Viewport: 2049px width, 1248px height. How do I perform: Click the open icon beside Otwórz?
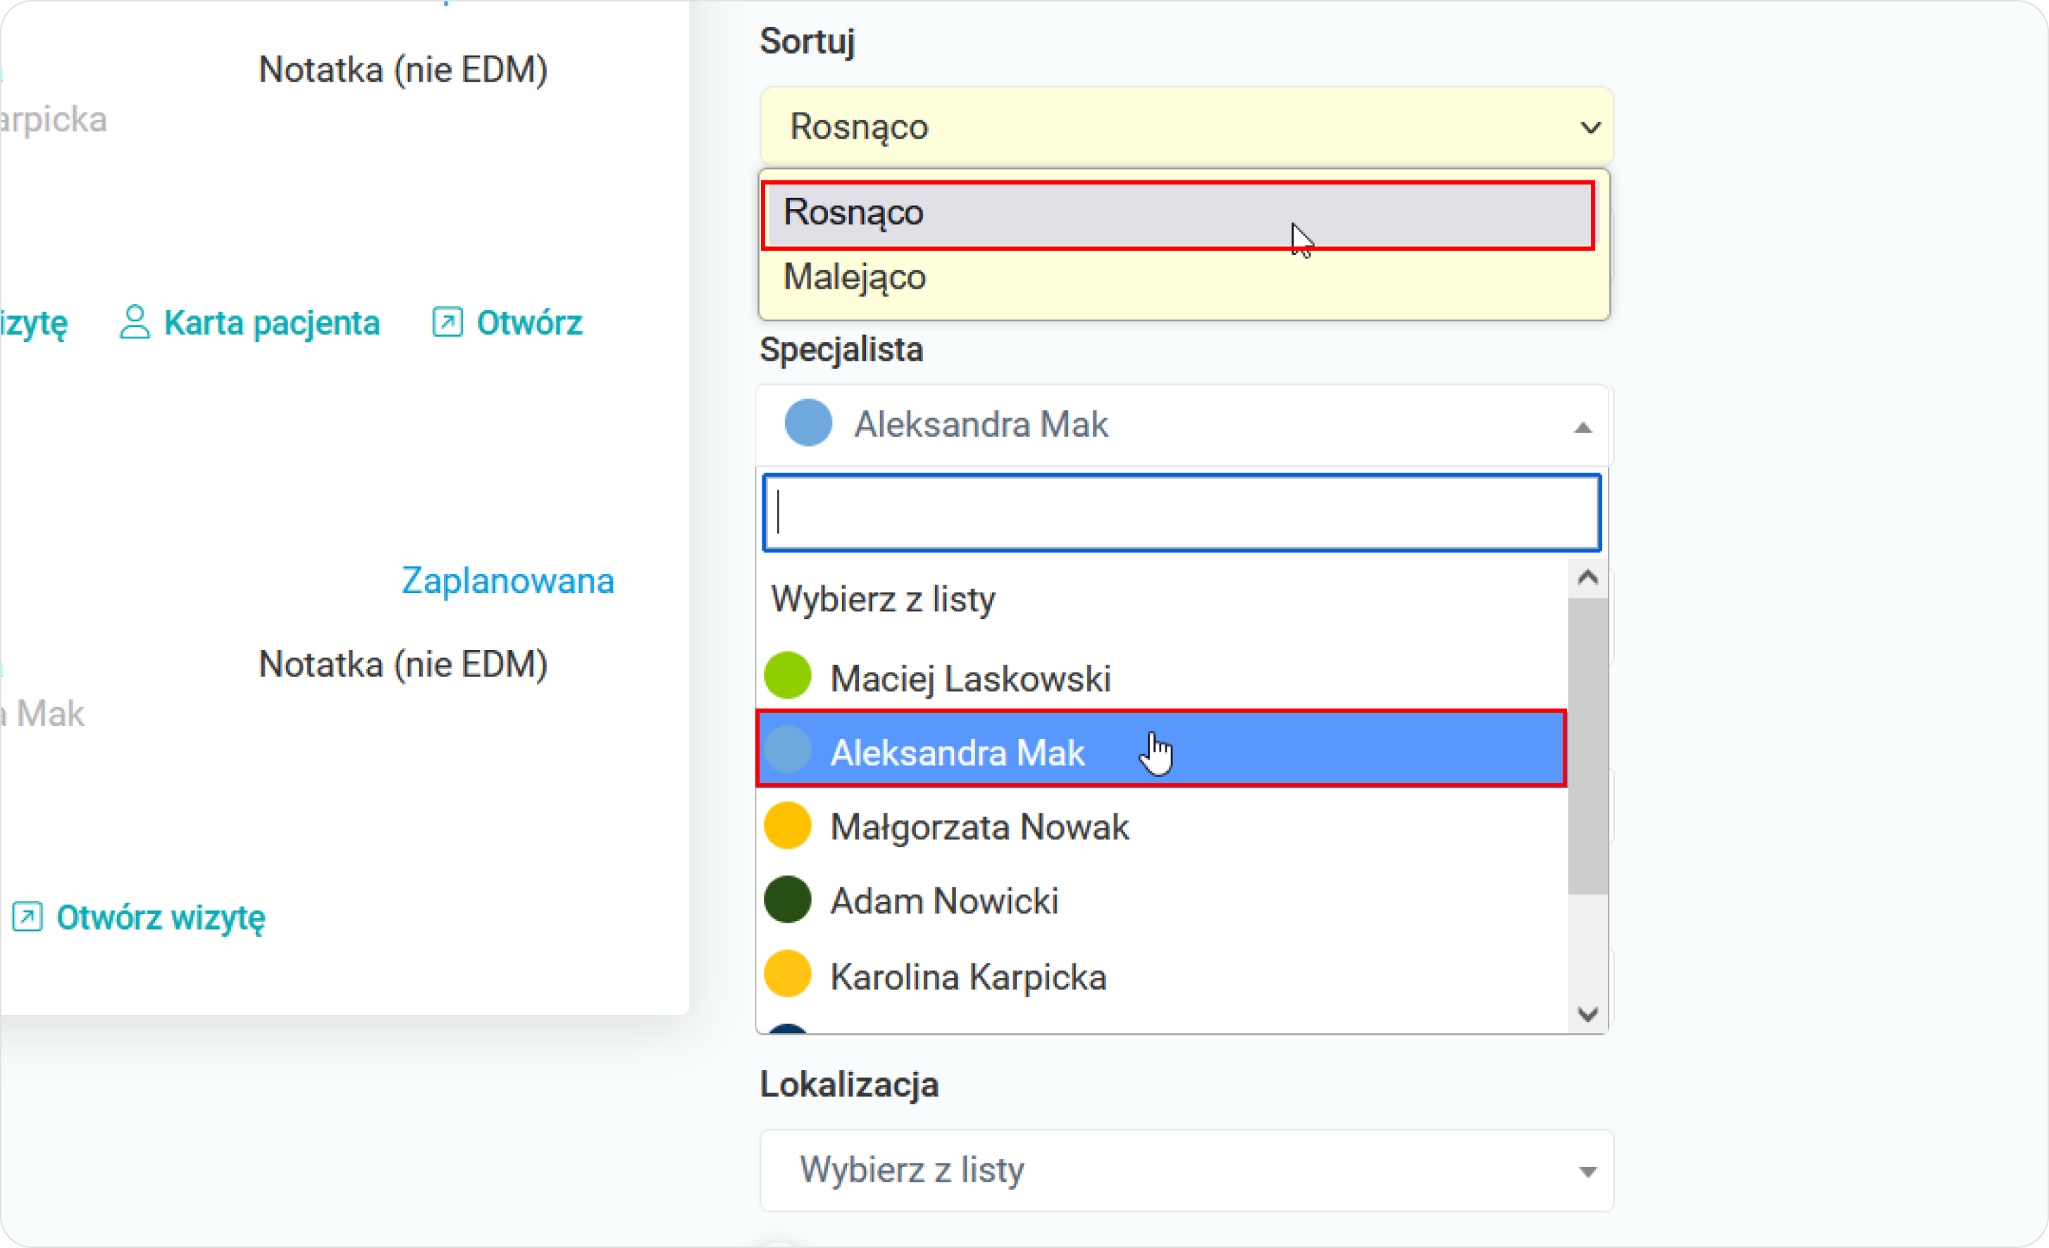pyautogui.click(x=447, y=322)
